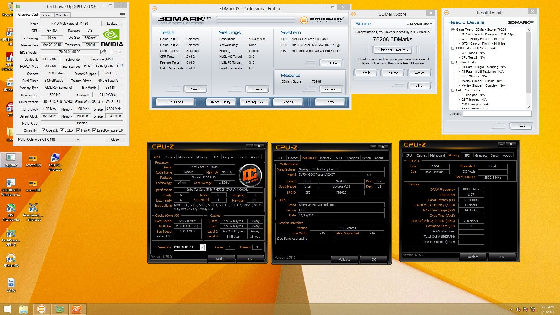Open the TechPowerUp GPU-Z desktop icon
Image resolution: width=560 pixels, height=315 pixels.
(11, 238)
